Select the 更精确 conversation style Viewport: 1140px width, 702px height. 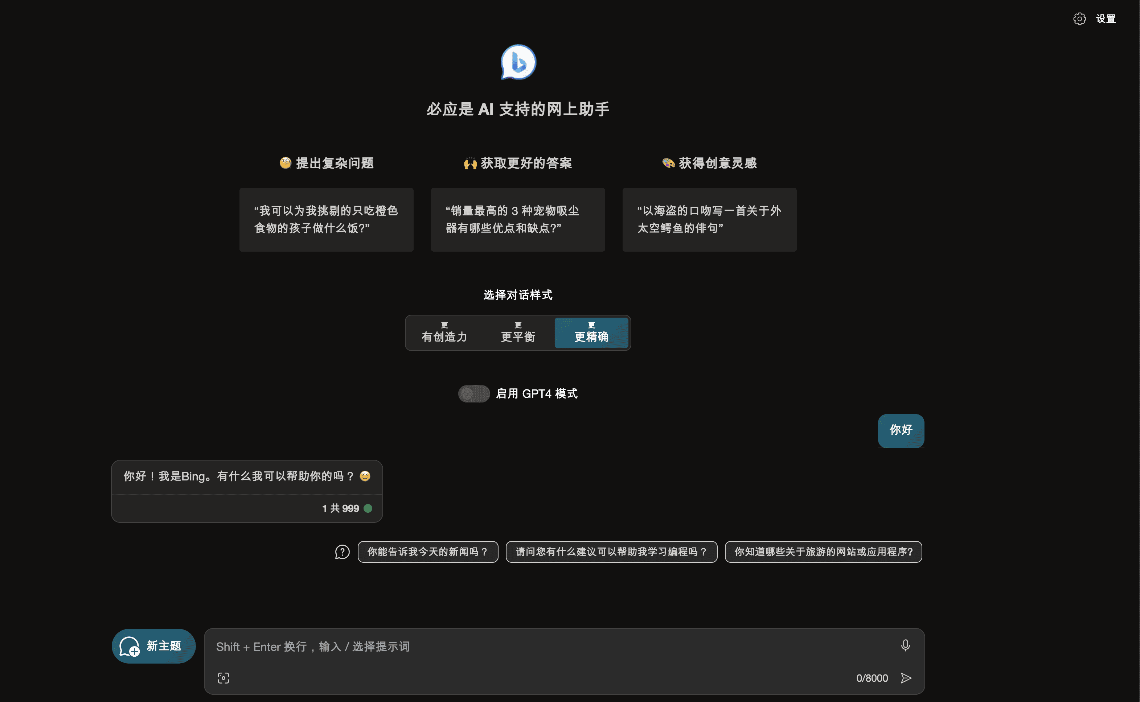[x=591, y=333]
